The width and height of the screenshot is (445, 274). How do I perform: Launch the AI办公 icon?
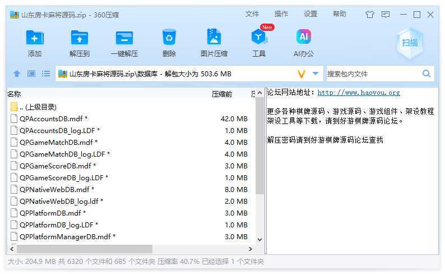coord(304,36)
